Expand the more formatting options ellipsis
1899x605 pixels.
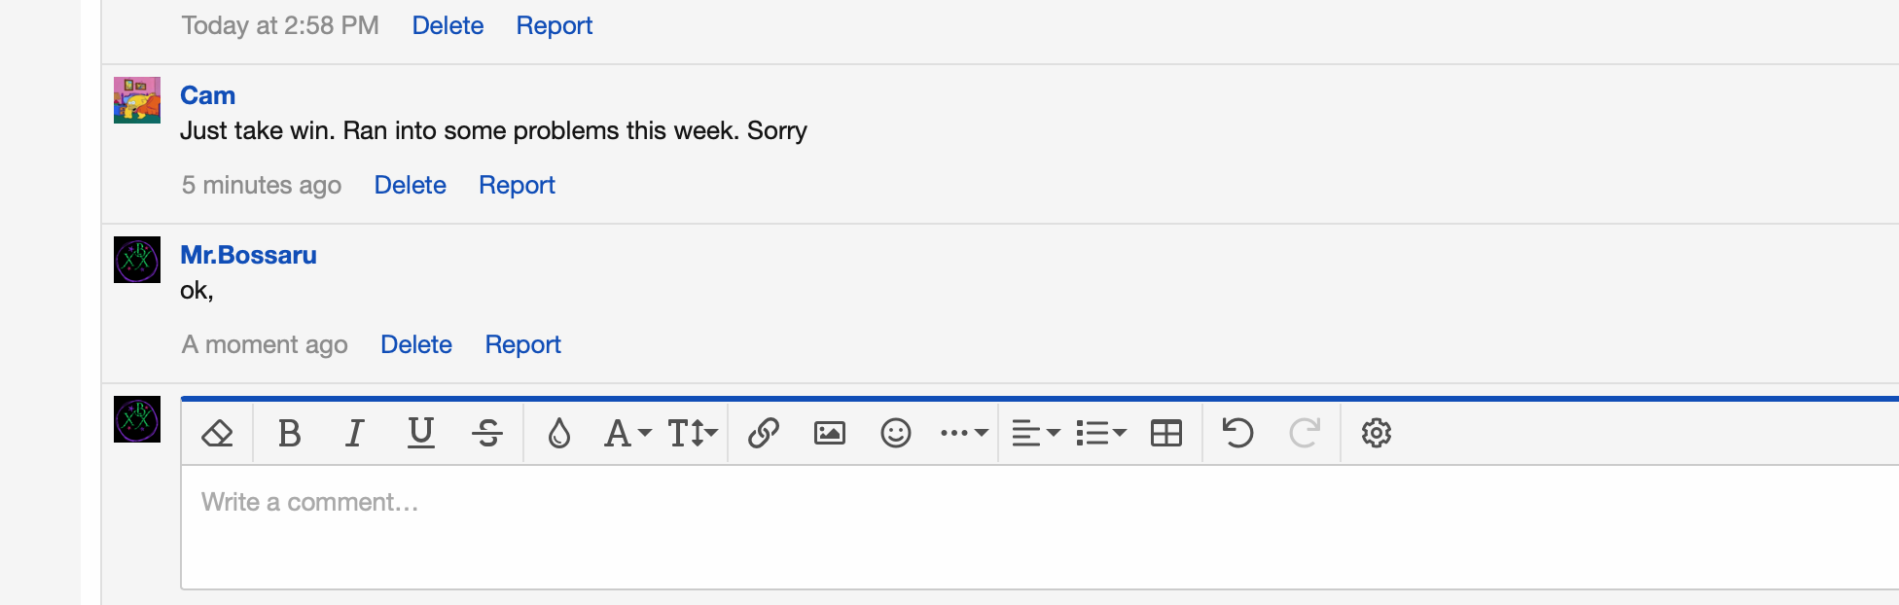coord(962,433)
